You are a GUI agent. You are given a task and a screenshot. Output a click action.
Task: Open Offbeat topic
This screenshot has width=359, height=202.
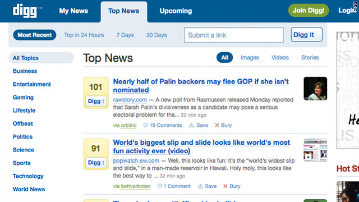23,123
